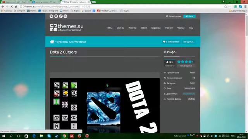Screen dimensions: 248x139
Task: Open a new browser tab
Action: pyautogui.click(x=94, y=2)
